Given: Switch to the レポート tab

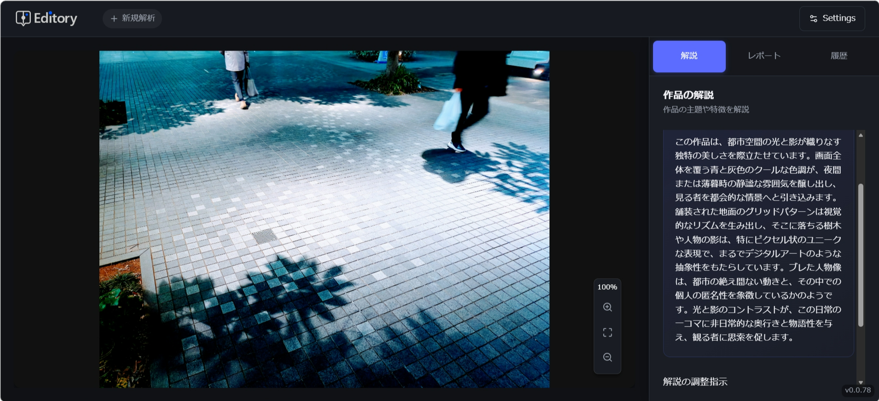Looking at the screenshot, I should [x=764, y=56].
